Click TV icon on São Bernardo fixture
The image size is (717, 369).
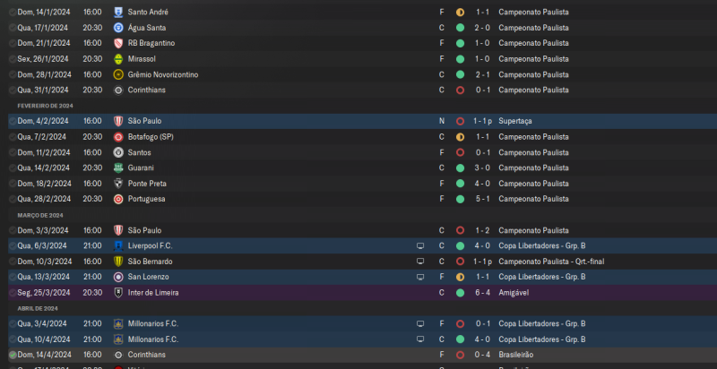(x=419, y=262)
